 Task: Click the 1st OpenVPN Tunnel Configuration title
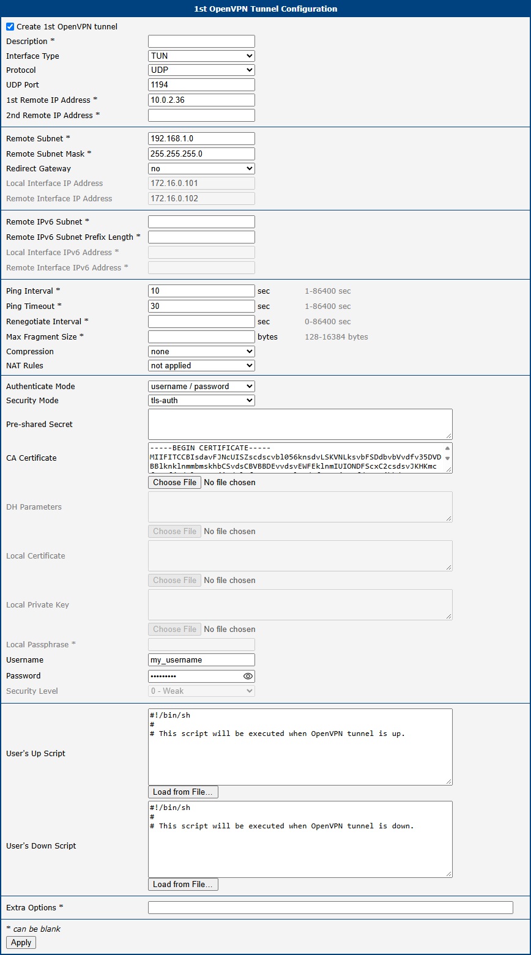click(265, 9)
